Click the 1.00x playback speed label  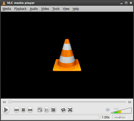[x=106, y=117]
